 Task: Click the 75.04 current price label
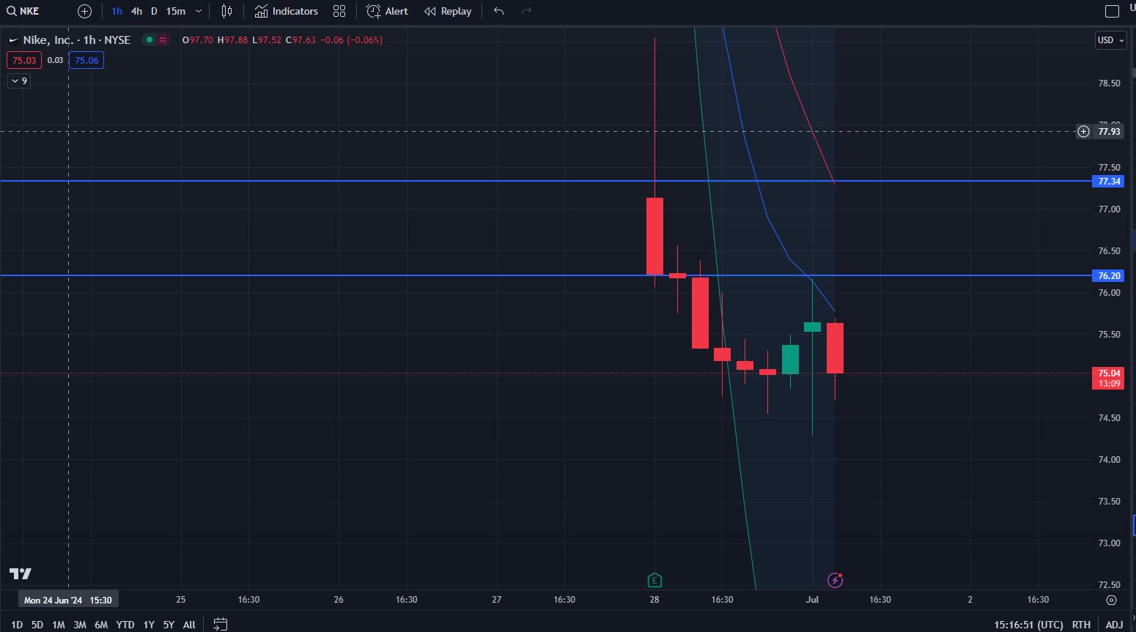pos(1109,378)
